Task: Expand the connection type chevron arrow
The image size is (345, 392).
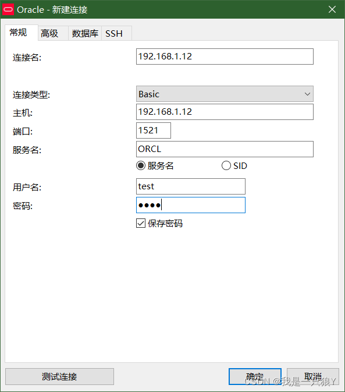Action: pos(307,94)
